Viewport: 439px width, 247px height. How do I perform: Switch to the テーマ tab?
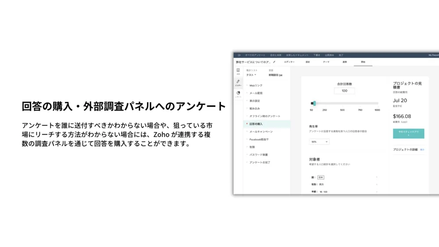click(x=326, y=62)
